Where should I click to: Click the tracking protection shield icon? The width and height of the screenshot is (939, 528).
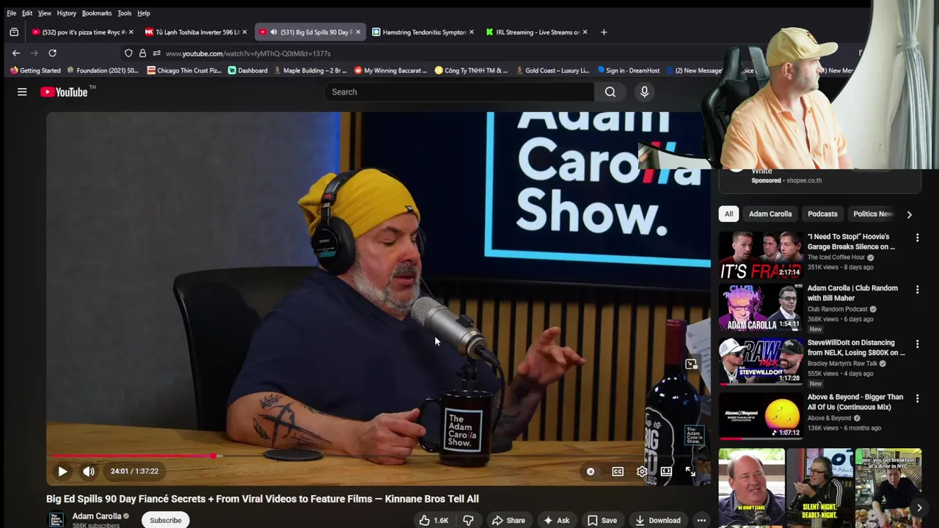point(128,53)
